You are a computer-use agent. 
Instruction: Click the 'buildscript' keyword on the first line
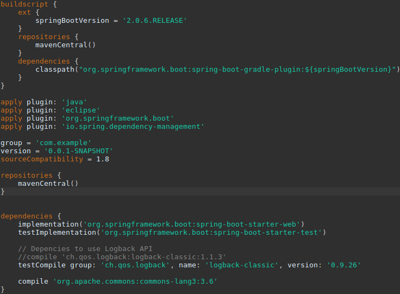point(24,4)
